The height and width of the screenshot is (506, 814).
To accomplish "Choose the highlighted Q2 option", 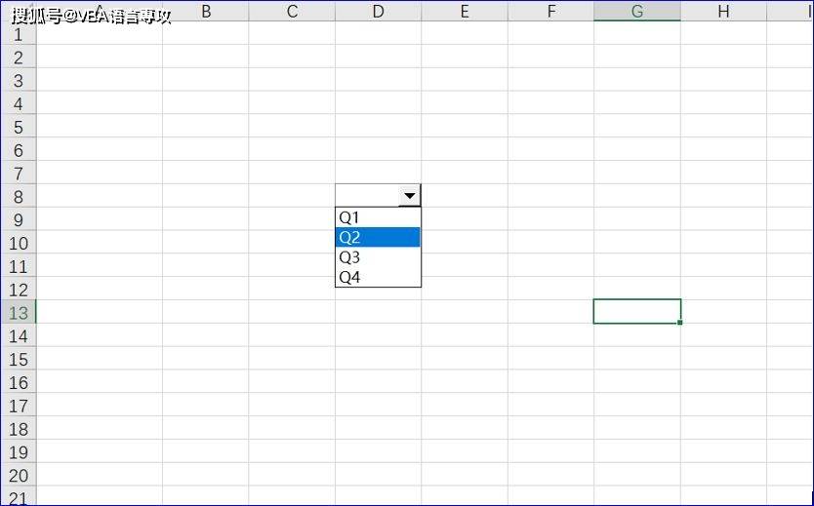I will (378, 237).
